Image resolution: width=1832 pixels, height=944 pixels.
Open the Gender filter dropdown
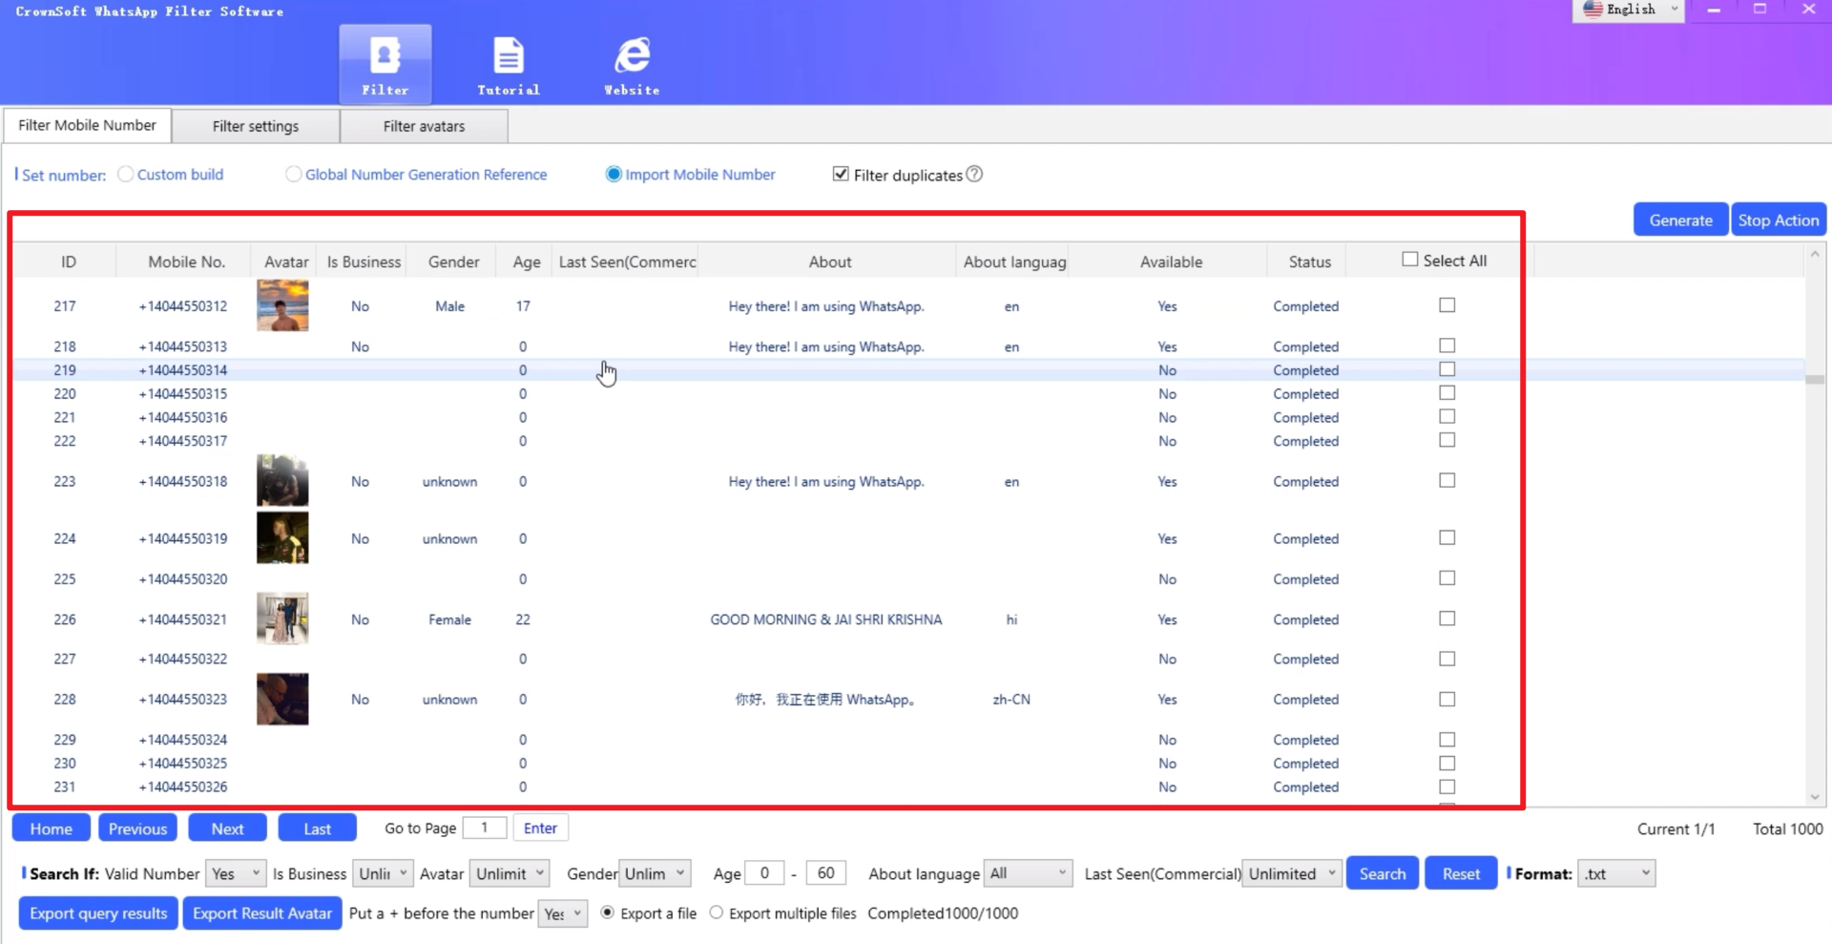tap(654, 873)
